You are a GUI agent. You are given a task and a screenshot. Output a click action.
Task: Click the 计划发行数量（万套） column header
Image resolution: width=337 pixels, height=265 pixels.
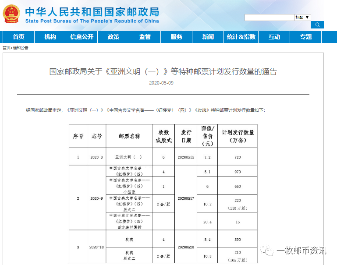(x=238, y=136)
